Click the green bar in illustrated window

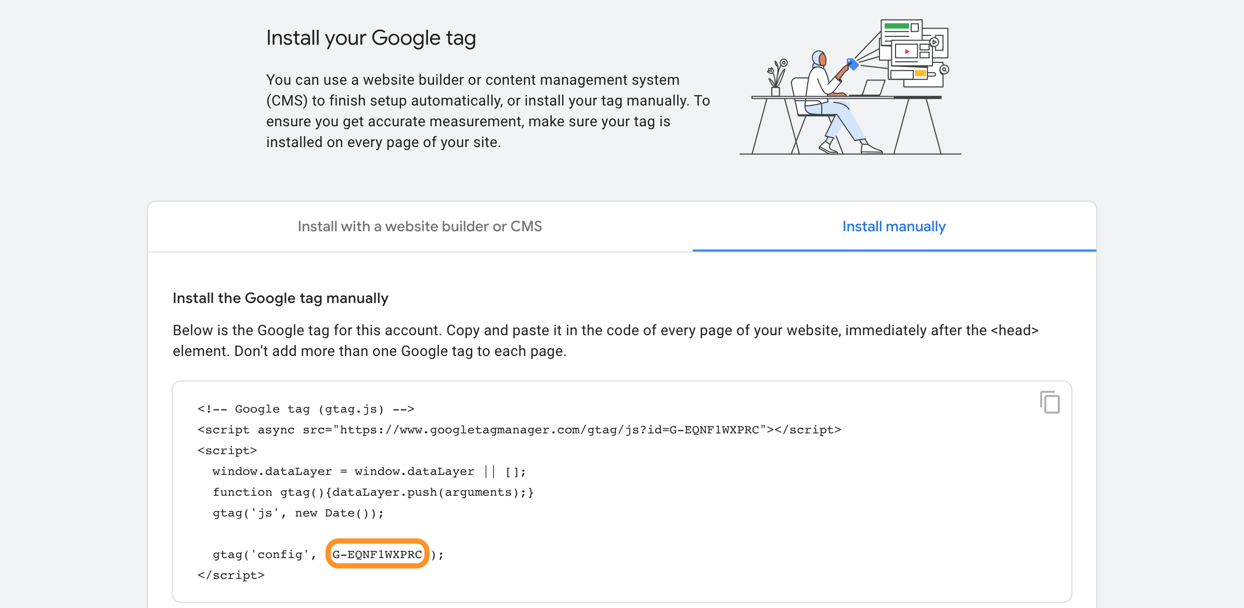[896, 26]
